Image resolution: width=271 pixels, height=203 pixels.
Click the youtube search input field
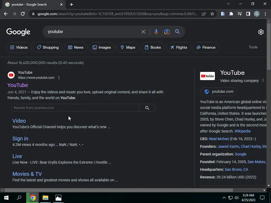pos(93,32)
